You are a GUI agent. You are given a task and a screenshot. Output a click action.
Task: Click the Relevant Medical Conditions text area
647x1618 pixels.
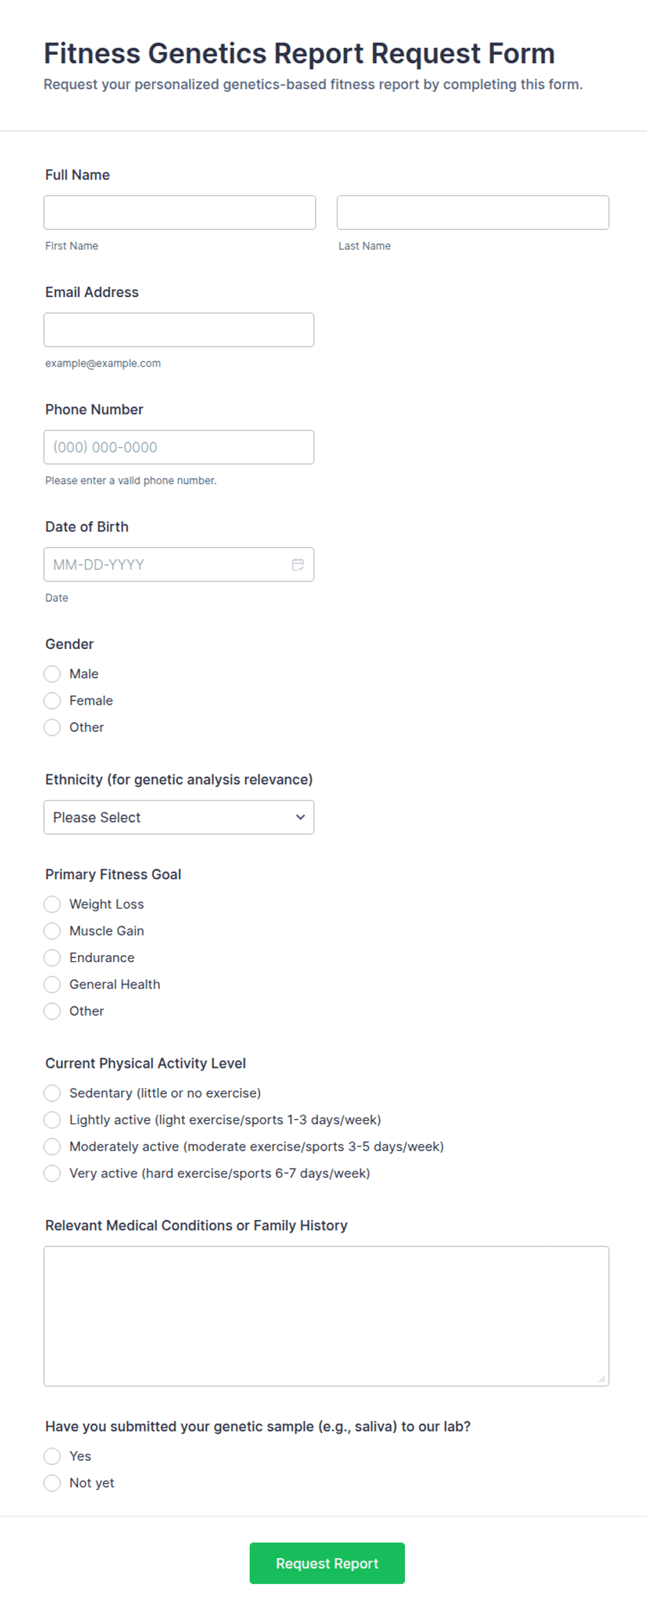326,1316
